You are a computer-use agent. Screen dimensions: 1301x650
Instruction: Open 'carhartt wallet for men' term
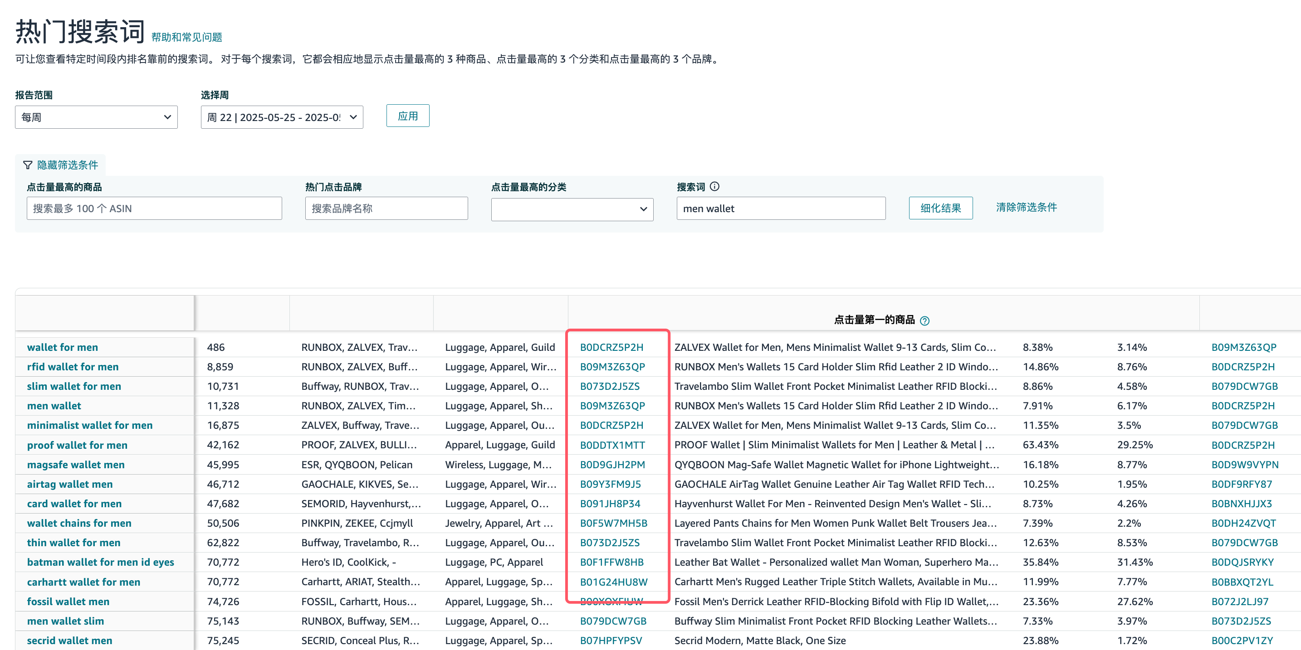click(x=84, y=582)
